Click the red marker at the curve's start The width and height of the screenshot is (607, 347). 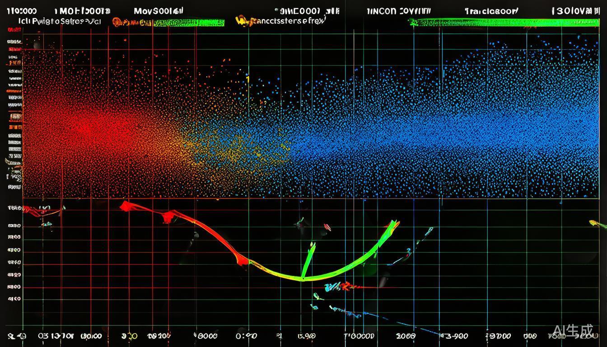coord(126,206)
